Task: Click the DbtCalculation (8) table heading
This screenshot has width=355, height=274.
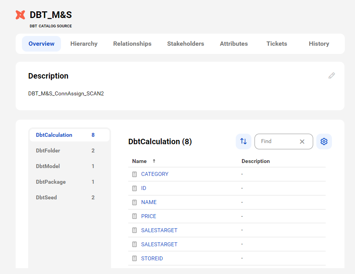Action: pos(160,141)
